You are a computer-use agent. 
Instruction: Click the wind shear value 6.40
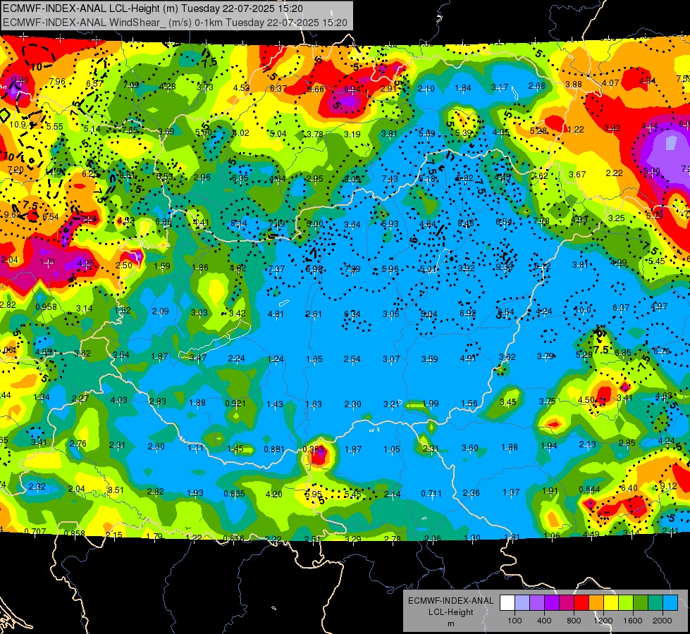click(x=629, y=487)
